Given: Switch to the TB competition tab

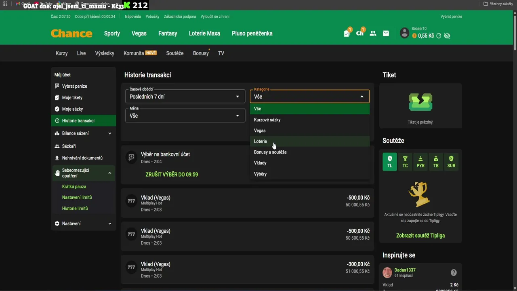Looking at the screenshot, I should click(x=436, y=162).
